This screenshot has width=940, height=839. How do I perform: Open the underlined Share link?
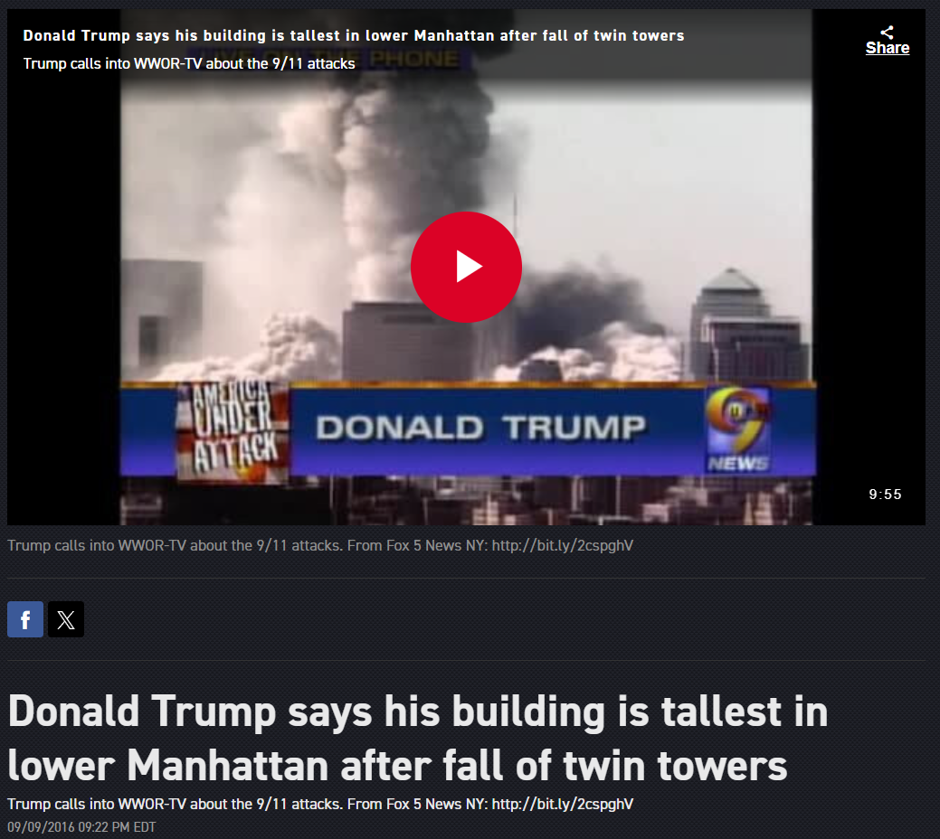click(x=888, y=48)
